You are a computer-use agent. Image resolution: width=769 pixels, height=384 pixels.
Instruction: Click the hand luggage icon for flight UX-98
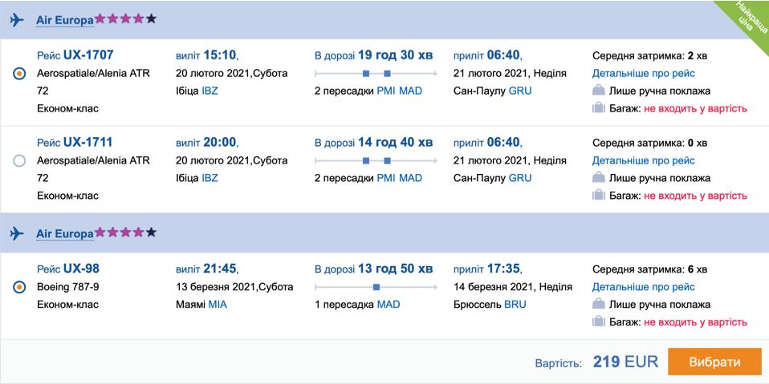[x=598, y=304]
